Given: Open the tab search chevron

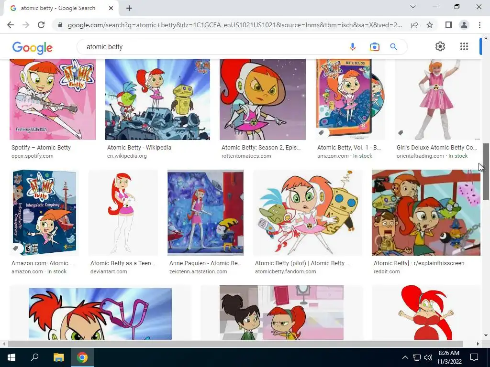Looking at the screenshot, I should [413, 7].
